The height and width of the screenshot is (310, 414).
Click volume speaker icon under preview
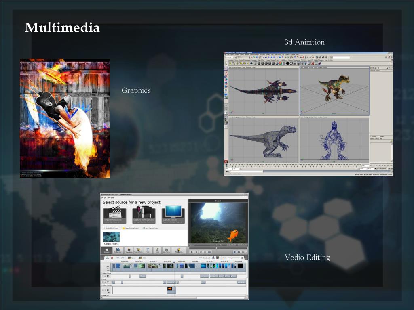[243, 252]
